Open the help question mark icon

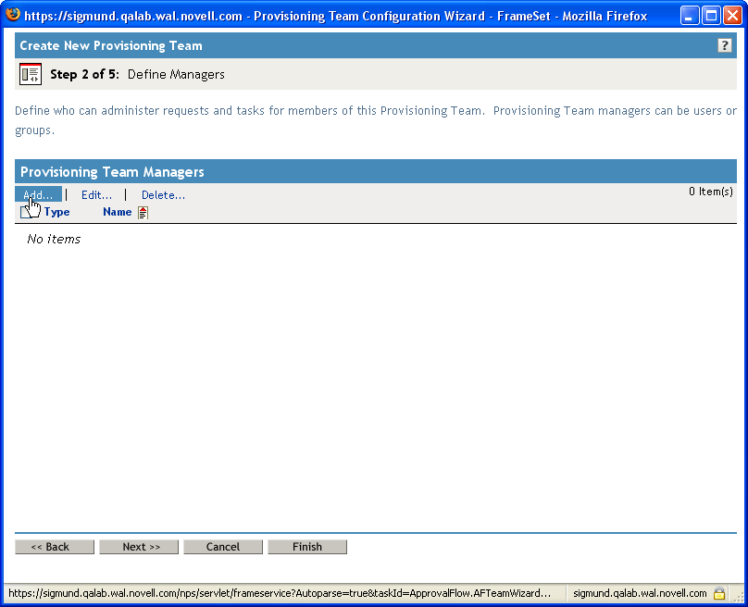click(724, 45)
